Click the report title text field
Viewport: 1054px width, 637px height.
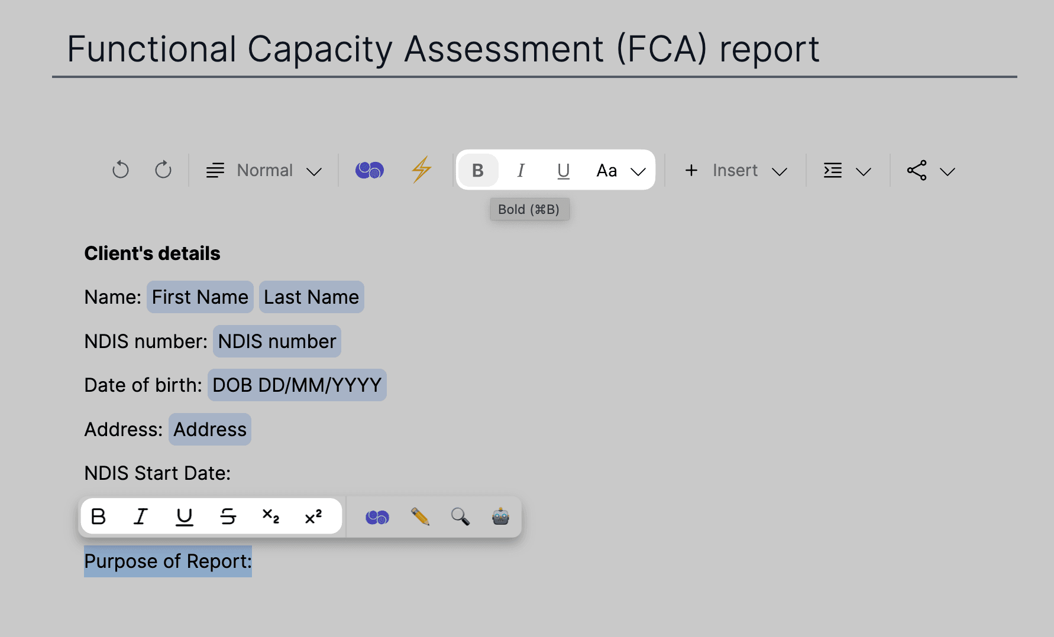click(x=443, y=49)
